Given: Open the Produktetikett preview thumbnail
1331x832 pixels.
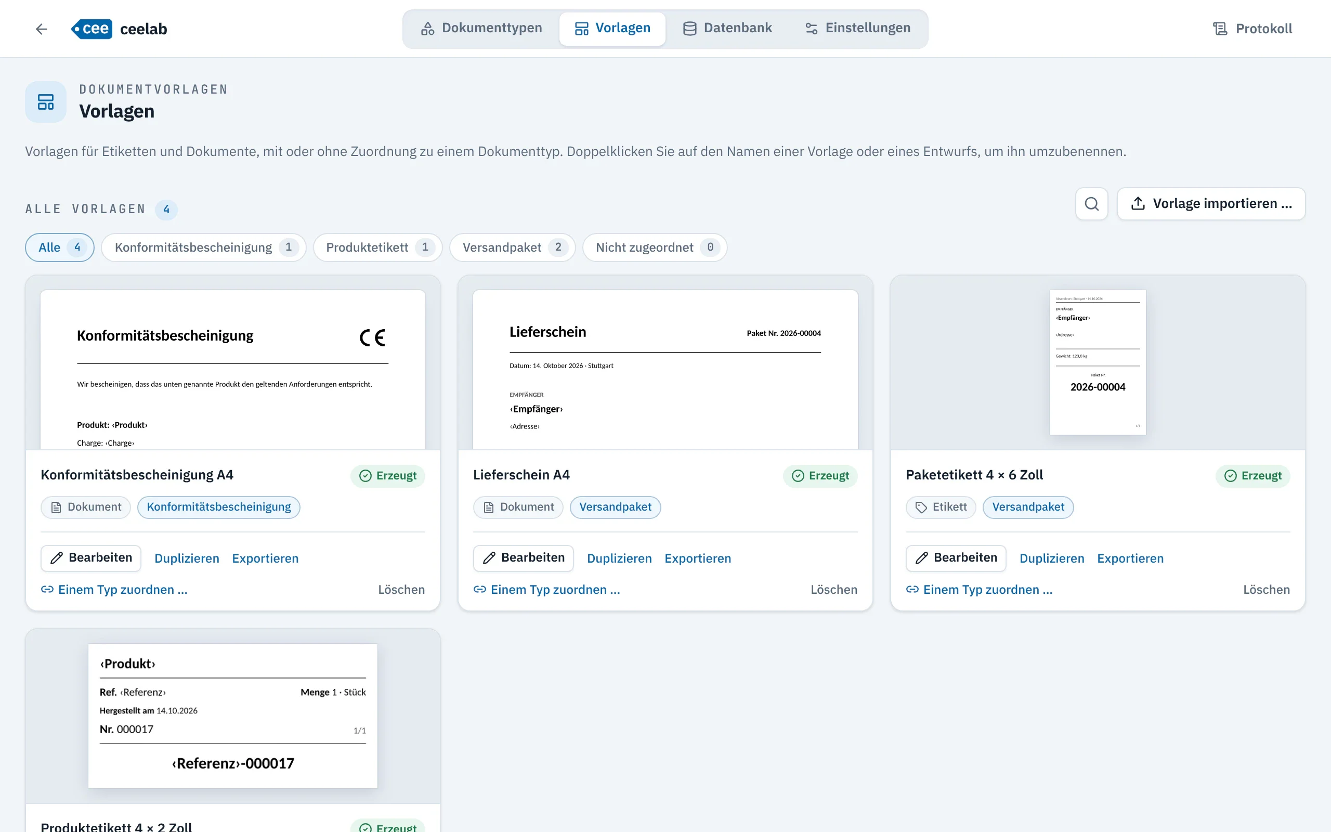Looking at the screenshot, I should click(232, 716).
